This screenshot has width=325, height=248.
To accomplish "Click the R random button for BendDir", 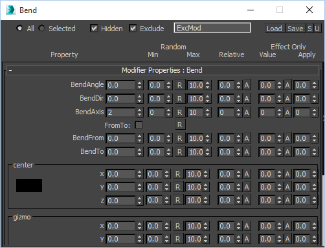I will 180,99.
